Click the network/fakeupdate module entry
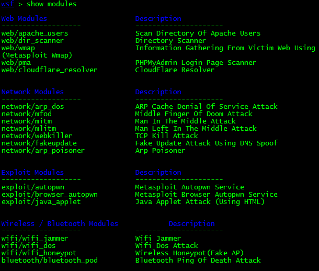 [39, 143]
